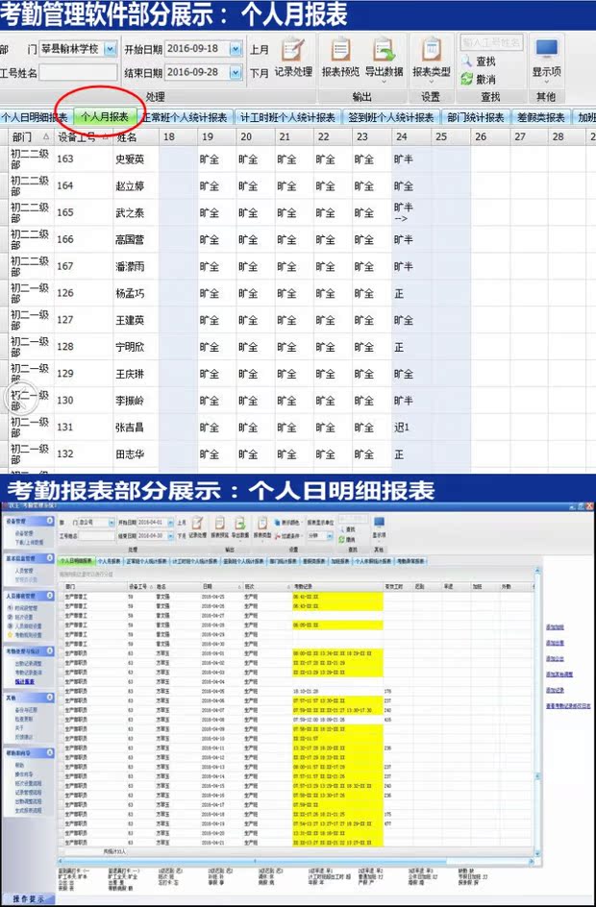Open the 计工时班个人统计报表 tab in the upper window
This screenshot has height=907, width=596.
287,117
